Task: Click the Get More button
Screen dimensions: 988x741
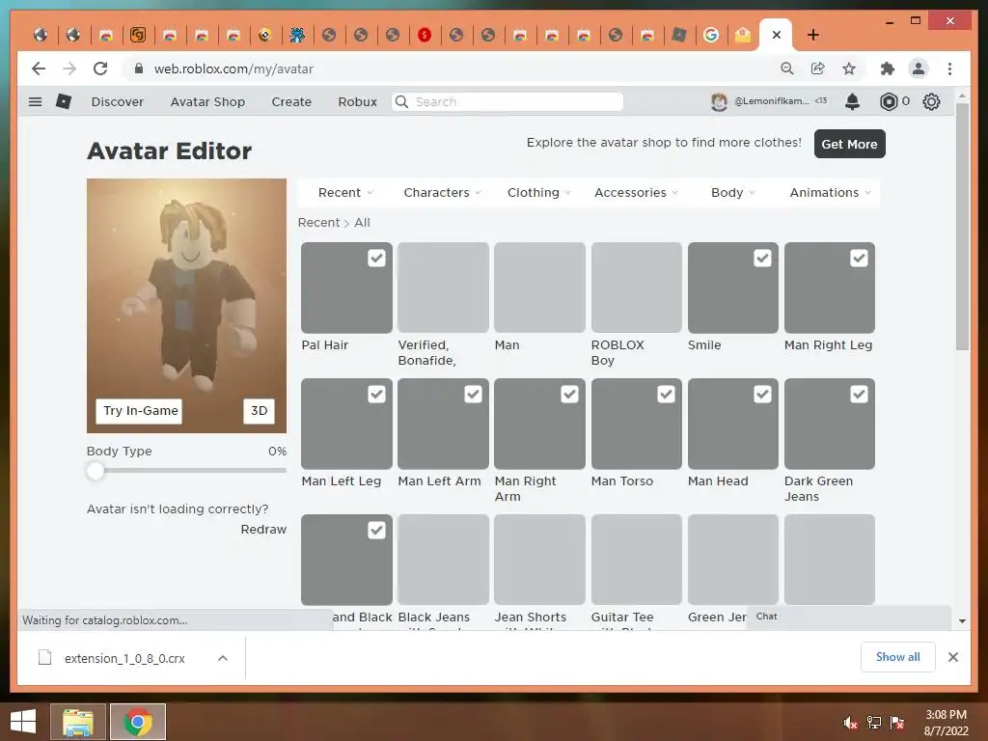Action: [849, 144]
